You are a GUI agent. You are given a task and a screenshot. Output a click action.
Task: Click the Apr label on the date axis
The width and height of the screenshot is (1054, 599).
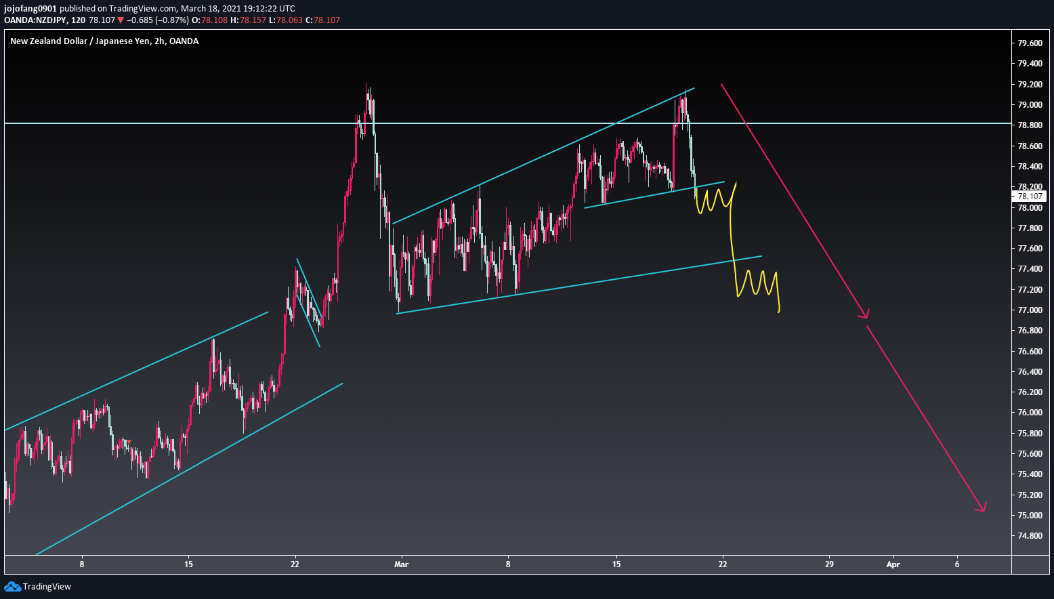click(x=893, y=564)
